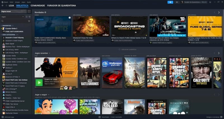This screenshot has height=119, width=224.
Task: Click Adicionar prateleira
Action: click(127, 50)
